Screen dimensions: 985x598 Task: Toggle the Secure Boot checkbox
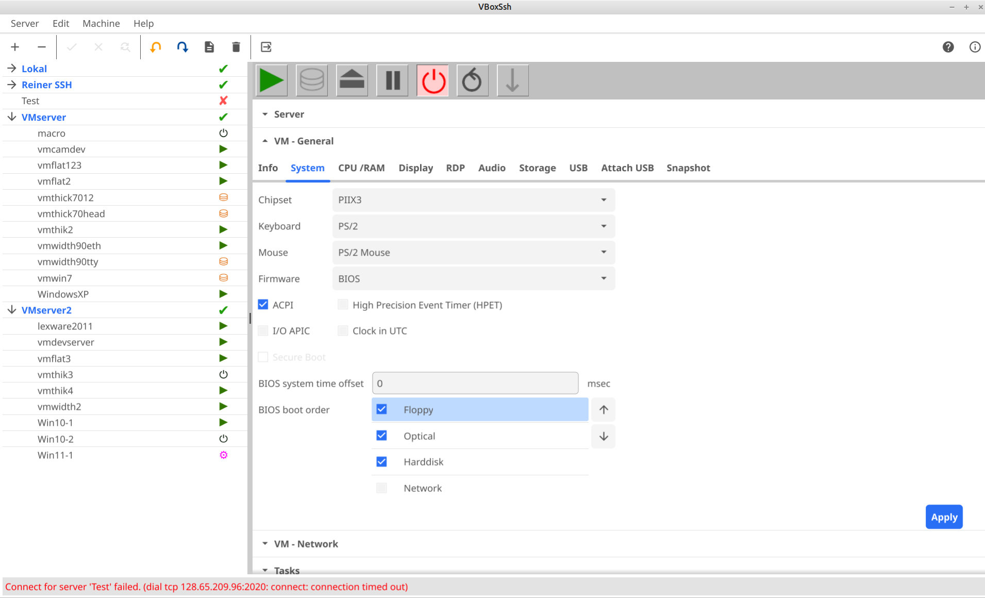263,357
